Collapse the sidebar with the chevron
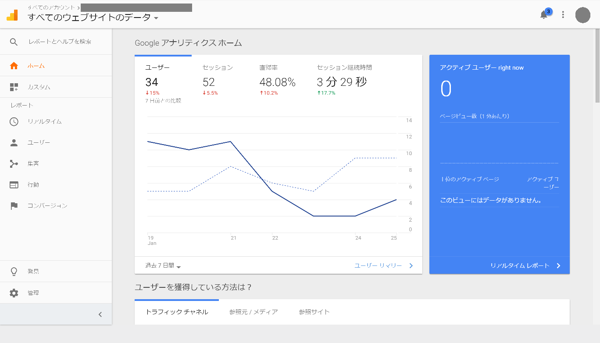 pos(100,314)
